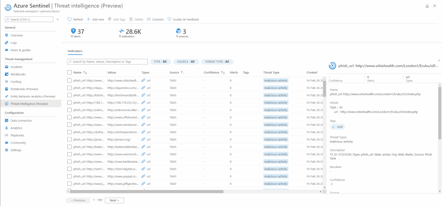442x206 pixels.
Task: Click the print icon at top right
Action: [427, 6]
